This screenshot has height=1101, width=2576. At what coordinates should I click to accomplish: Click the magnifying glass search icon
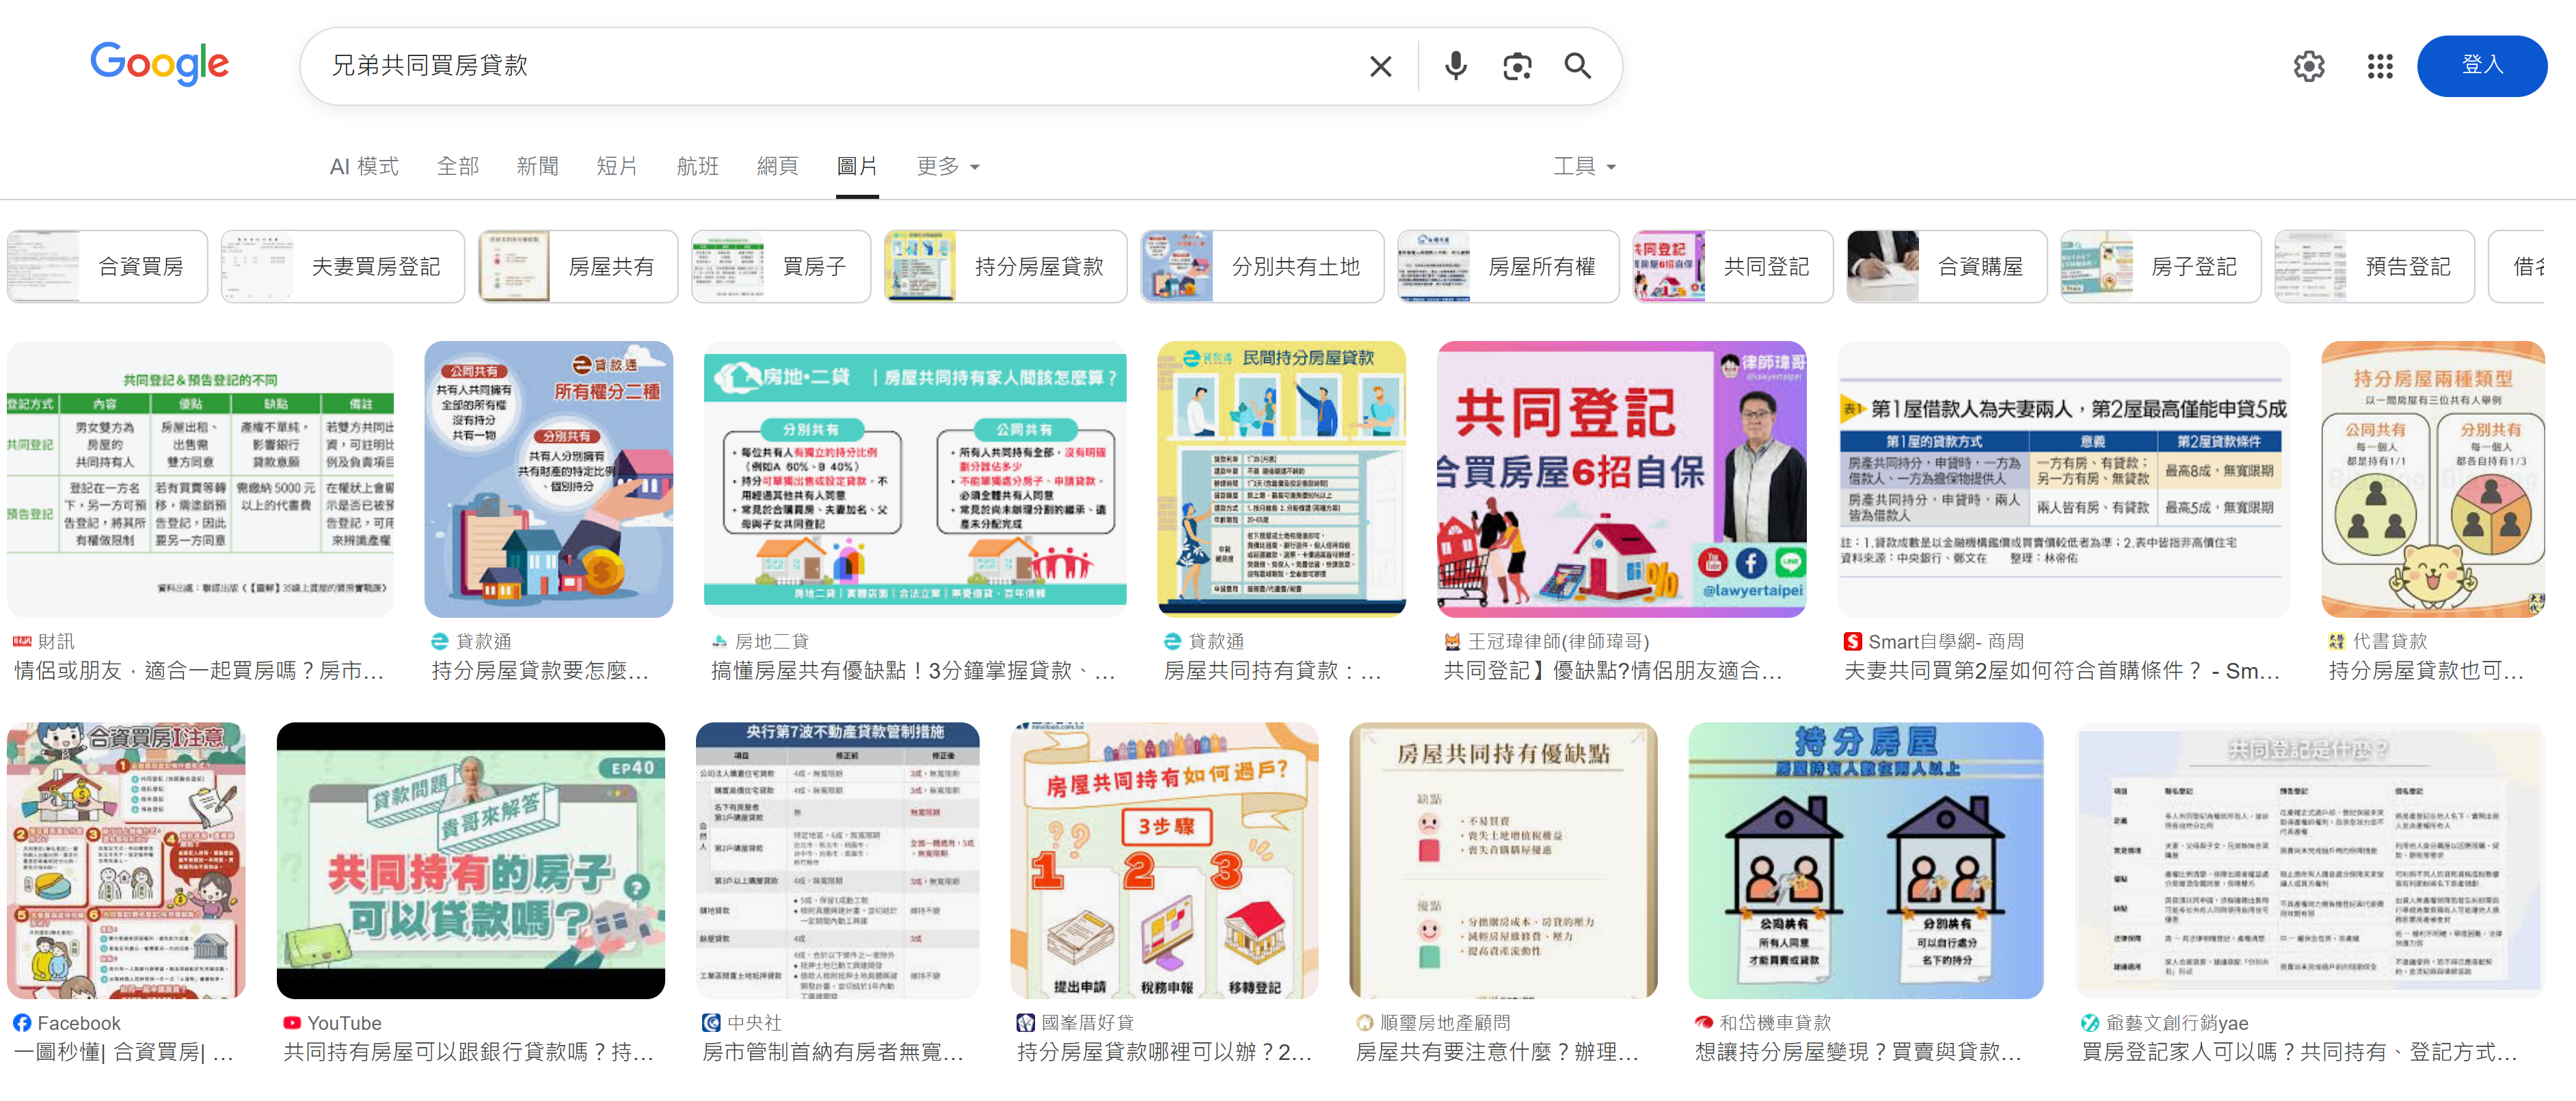1577,66
